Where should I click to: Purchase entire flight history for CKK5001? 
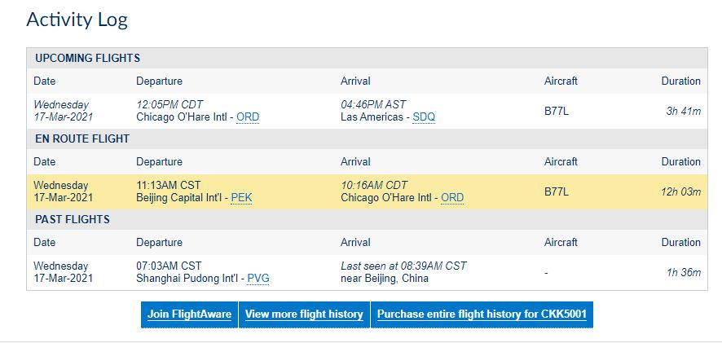(482, 314)
